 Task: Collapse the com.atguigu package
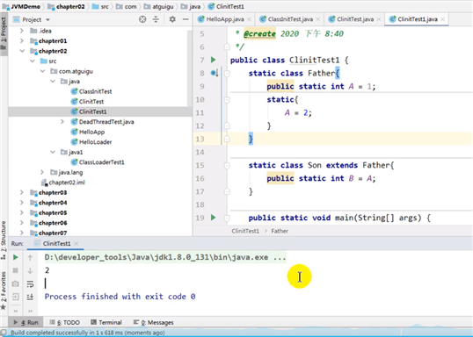(x=42, y=71)
